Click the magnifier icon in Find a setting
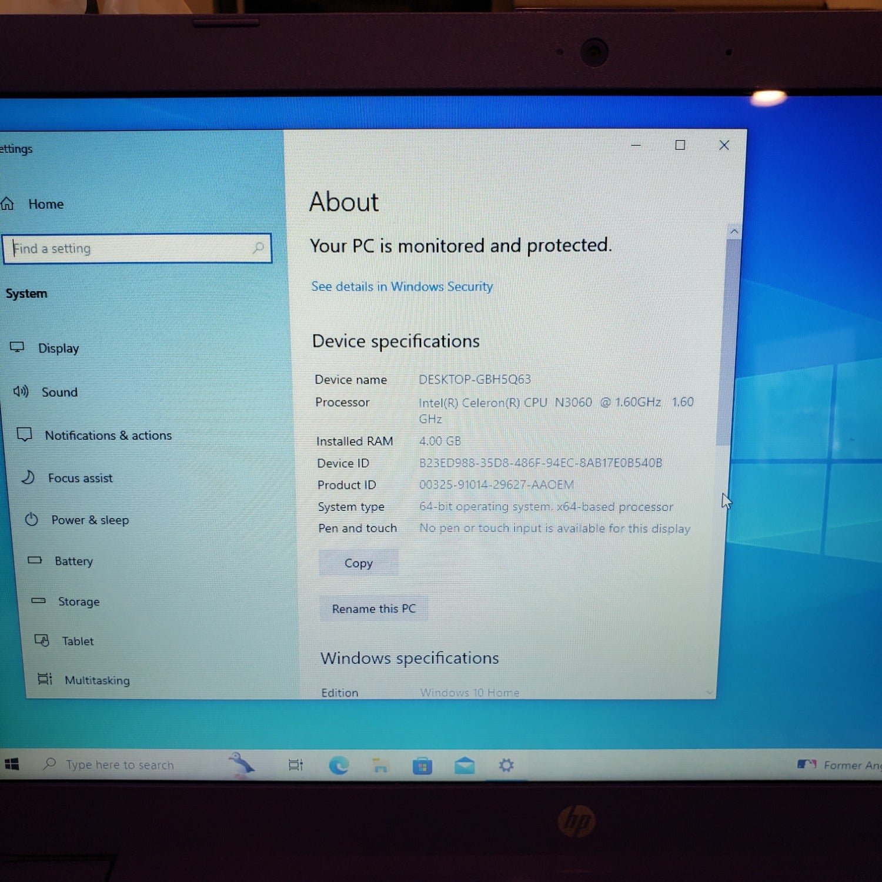This screenshot has width=882, height=882. pos(258,248)
